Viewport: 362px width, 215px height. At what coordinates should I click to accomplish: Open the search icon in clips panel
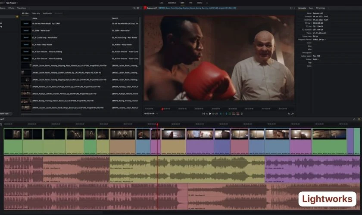[134, 8]
